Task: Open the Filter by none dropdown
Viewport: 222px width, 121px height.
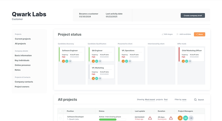Action: click(184, 99)
